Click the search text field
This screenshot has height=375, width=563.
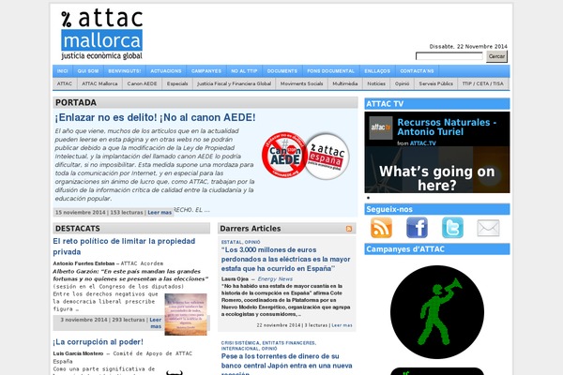[449, 56]
